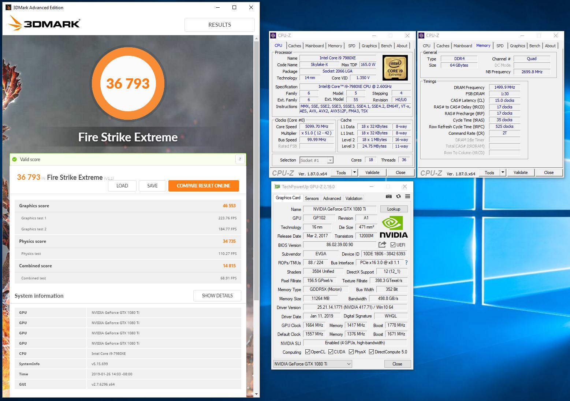The width and height of the screenshot is (570, 401).
Task: Click Validate button in left CPU-Z
Action: pos(372,172)
